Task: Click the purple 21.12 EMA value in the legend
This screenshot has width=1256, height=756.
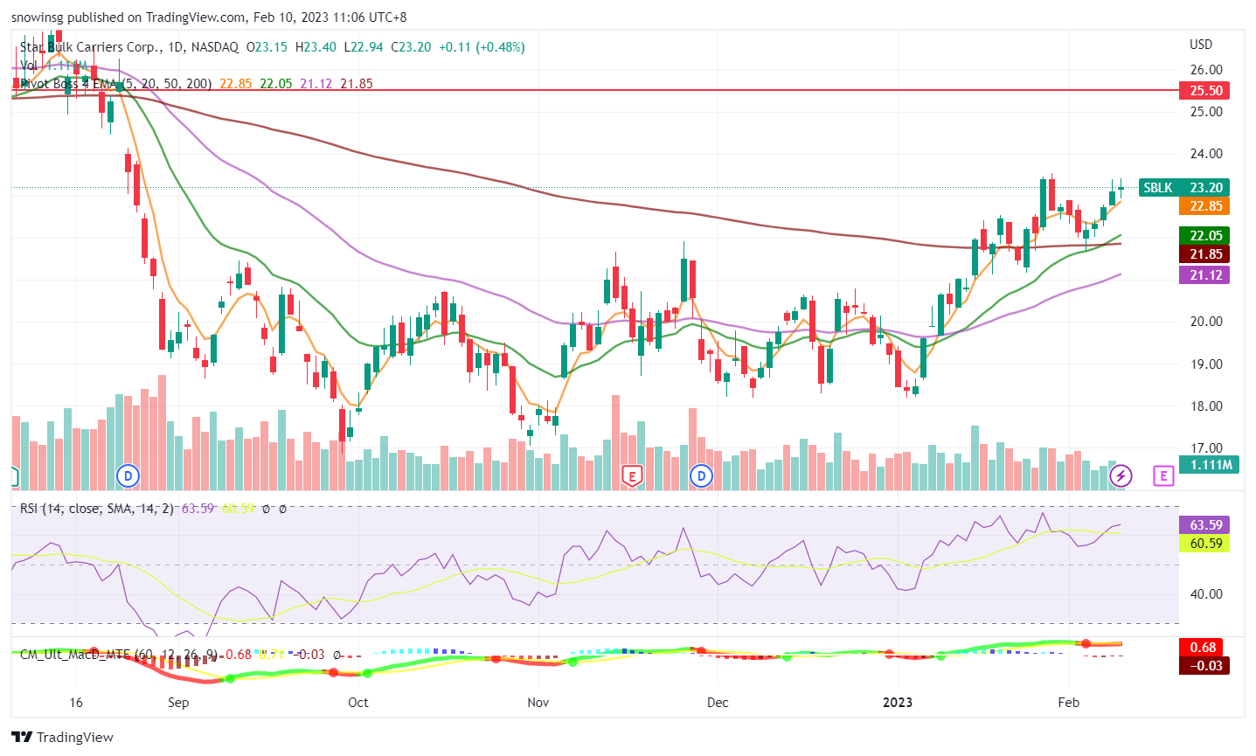Action: (316, 84)
